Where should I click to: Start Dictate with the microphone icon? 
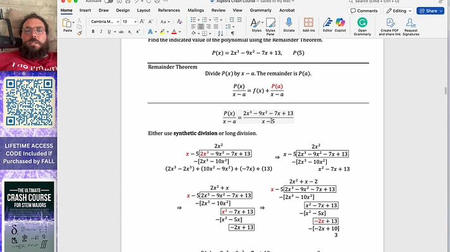point(289,25)
